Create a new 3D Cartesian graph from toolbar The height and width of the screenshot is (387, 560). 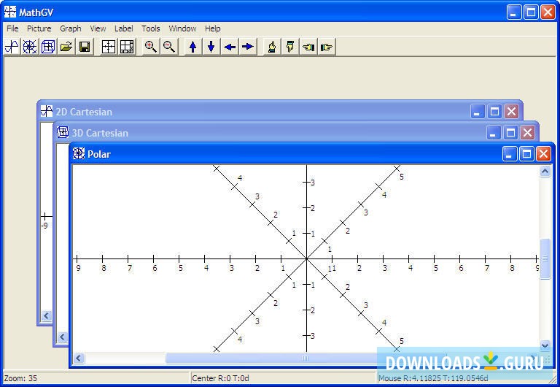(48, 47)
